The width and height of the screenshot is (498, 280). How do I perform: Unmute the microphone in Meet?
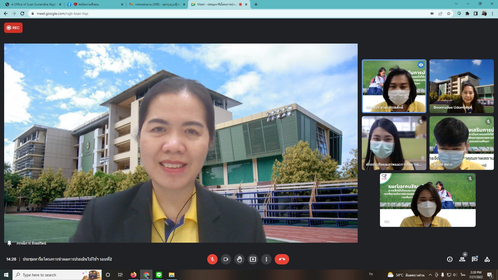click(x=212, y=259)
